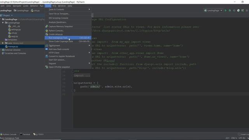Select wsgi.py in project tree
Viewport: 249px width, 140px height.
(x=13, y=36)
